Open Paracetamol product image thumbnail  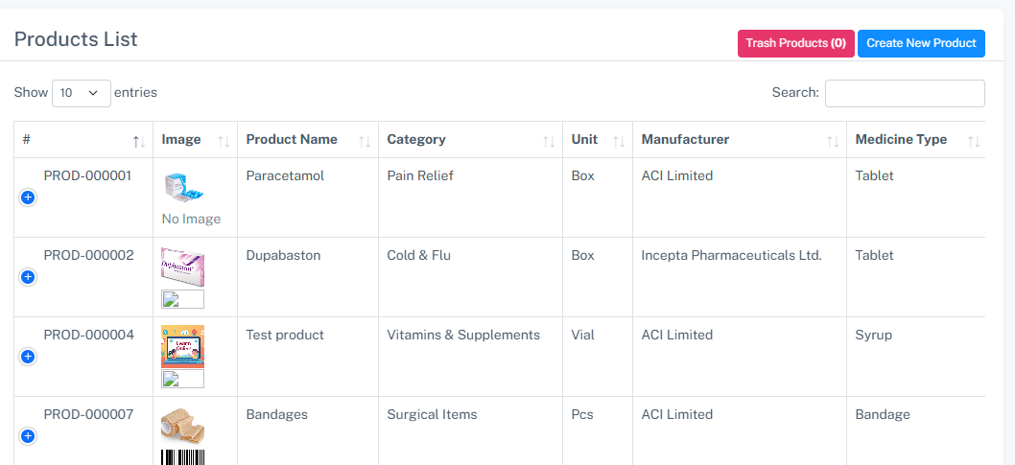[x=180, y=188]
